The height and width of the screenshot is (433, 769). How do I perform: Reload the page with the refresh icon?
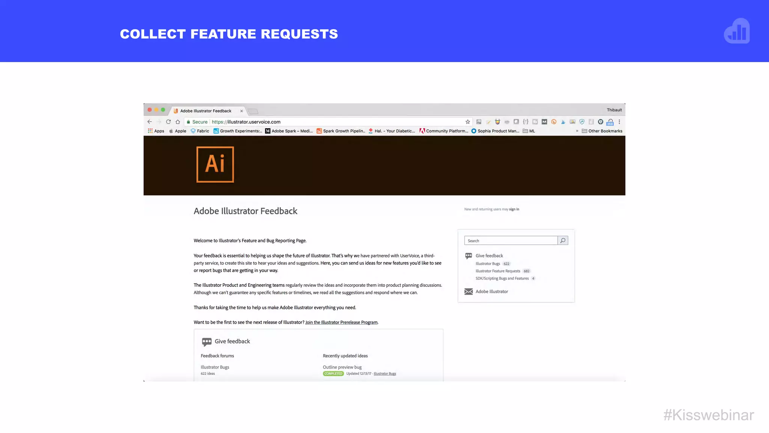(x=168, y=122)
